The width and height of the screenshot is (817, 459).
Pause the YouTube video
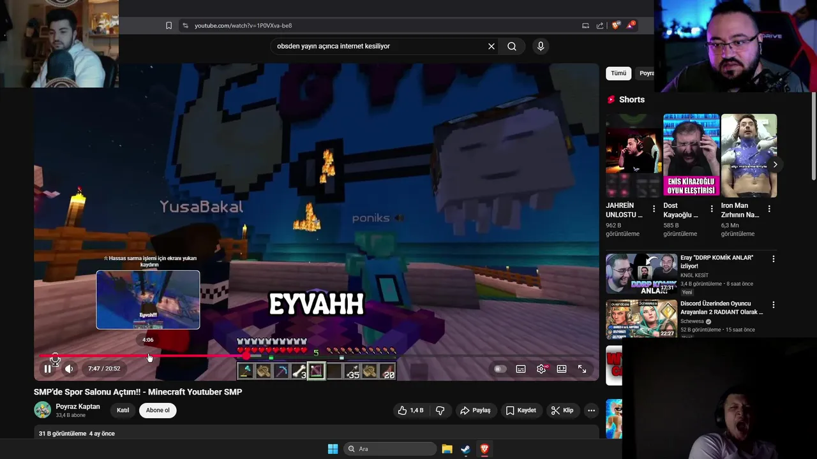tap(48, 368)
